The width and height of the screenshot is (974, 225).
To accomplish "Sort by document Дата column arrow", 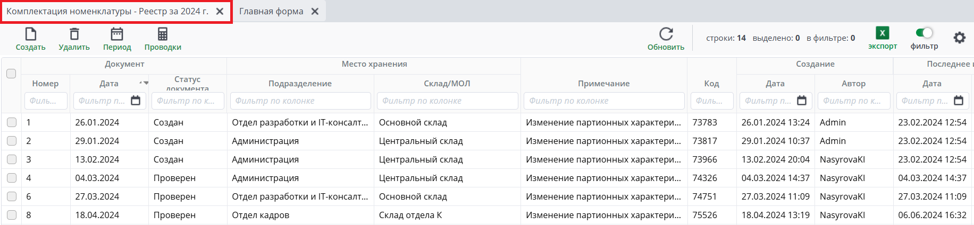I will point(144,83).
